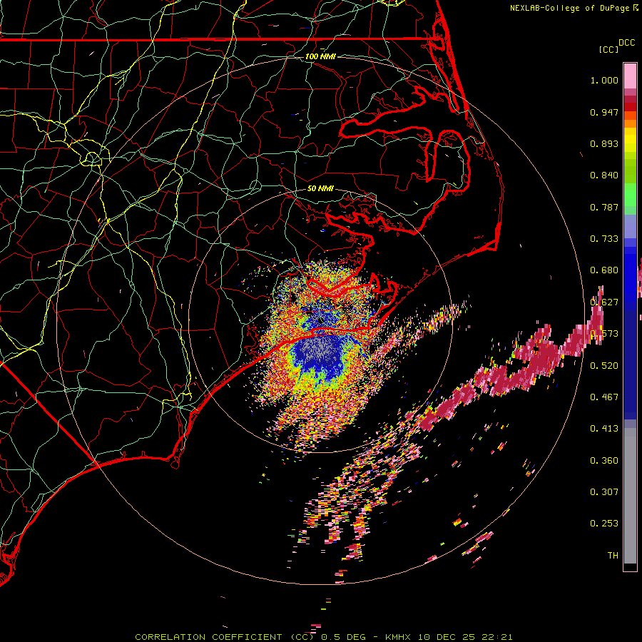Click the [CC] units label above scale

click(608, 49)
